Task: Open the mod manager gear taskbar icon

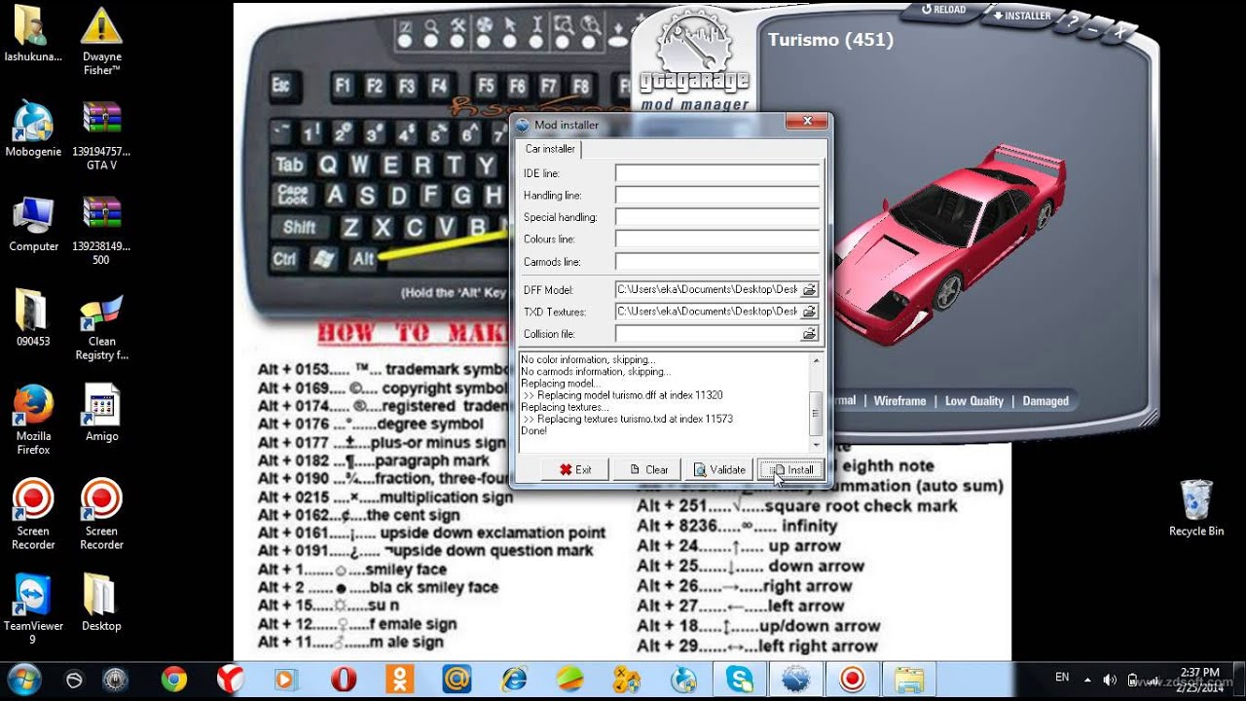Action: coord(795,679)
